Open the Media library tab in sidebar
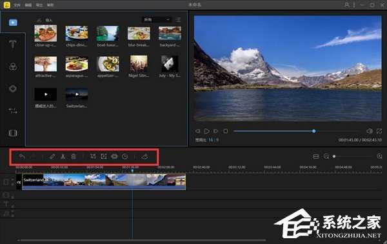Viewport: 387px width, 244px height. click(13, 23)
